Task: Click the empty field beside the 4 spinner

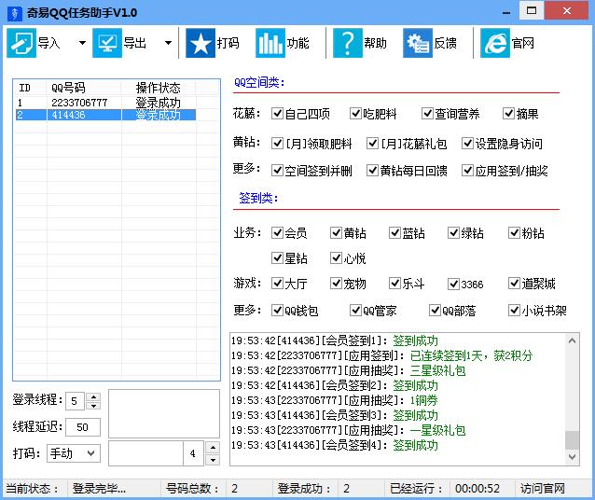Action: tap(145, 453)
